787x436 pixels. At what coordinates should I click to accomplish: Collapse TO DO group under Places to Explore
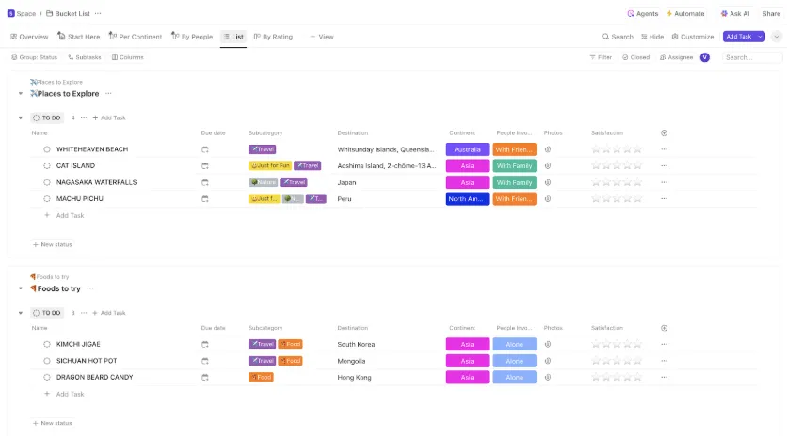(x=21, y=117)
